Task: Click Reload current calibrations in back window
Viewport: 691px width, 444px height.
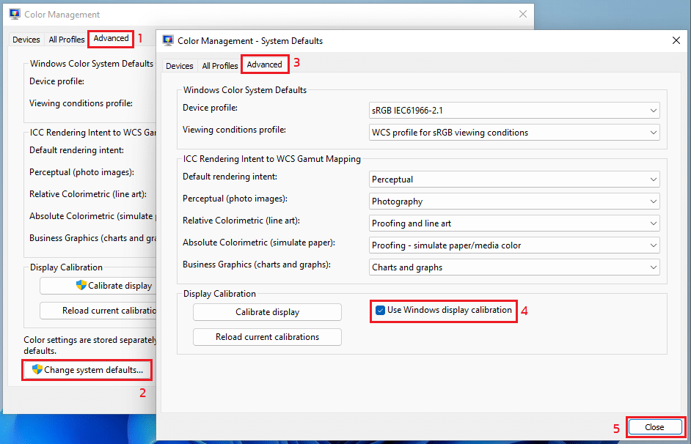Action: click(x=98, y=311)
